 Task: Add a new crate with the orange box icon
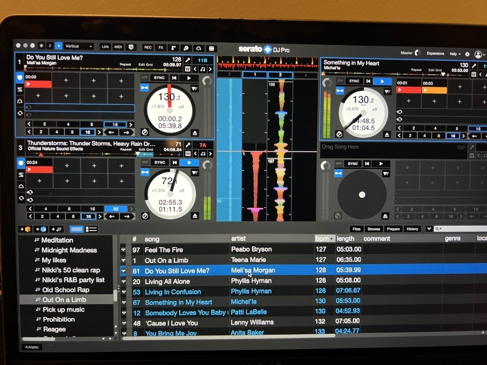25,229
